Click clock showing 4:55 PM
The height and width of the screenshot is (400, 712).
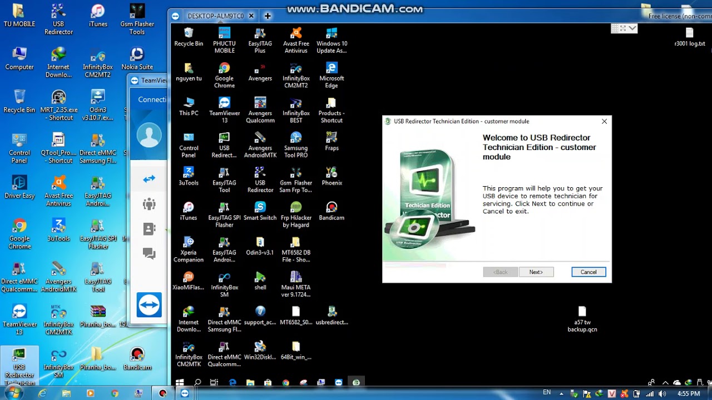[688, 393]
